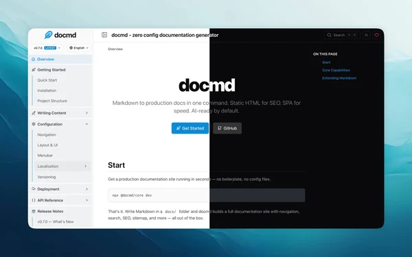The width and height of the screenshot is (412, 257).
Task: Click braces icon beside API Reference
Action: (x=34, y=200)
